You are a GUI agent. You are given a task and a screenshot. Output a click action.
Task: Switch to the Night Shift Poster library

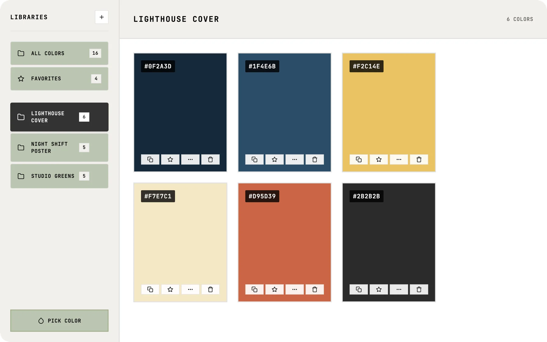(59, 147)
